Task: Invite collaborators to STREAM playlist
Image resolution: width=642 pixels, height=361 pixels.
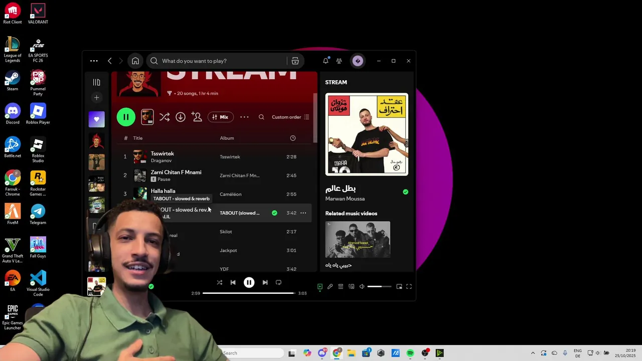Action: [197, 117]
